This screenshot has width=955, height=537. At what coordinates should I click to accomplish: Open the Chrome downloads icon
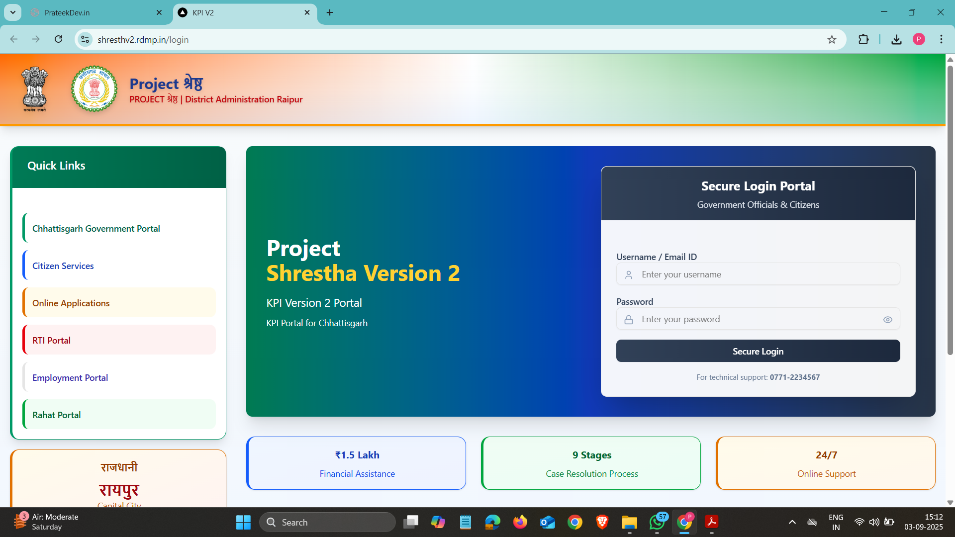pyautogui.click(x=896, y=39)
